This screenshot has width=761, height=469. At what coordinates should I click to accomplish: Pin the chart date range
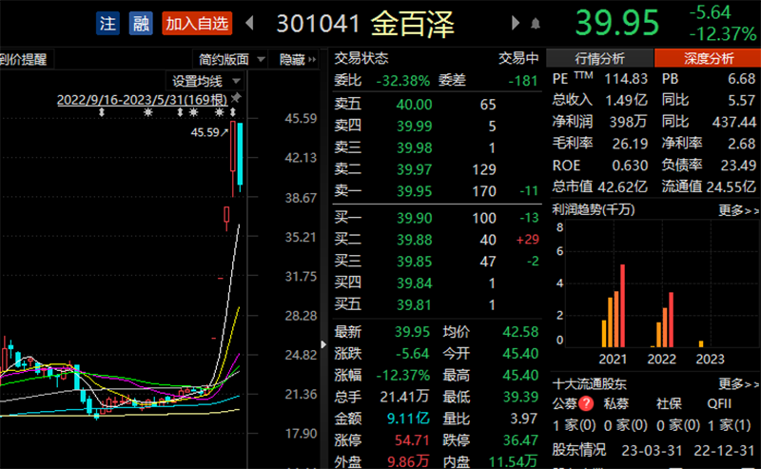click(x=236, y=98)
